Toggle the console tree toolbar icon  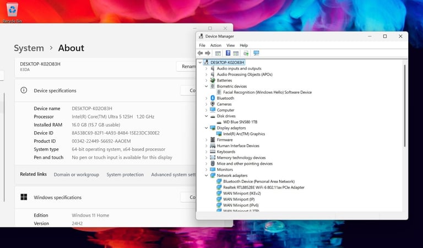[x=218, y=53]
